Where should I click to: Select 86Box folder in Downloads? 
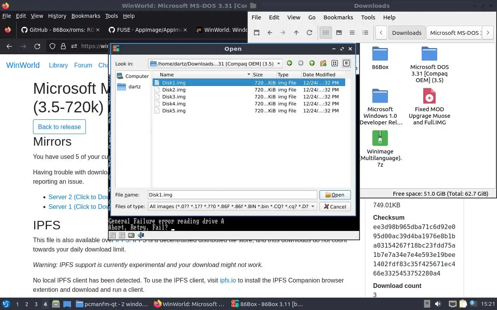pyautogui.click(x=380, y=58)
